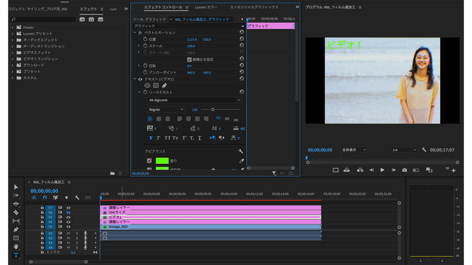The image size is (472, 265).
Task: Click the green 塗り fill color swatch
Action: pos(162,161)
